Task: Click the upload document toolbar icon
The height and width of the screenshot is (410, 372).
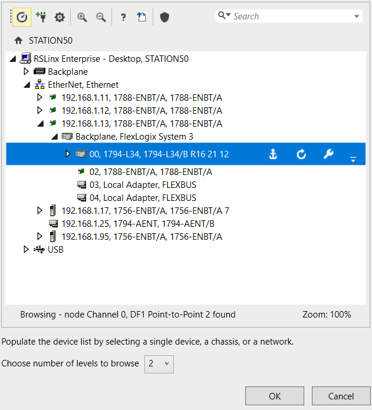Action: [x=141, y=17]
